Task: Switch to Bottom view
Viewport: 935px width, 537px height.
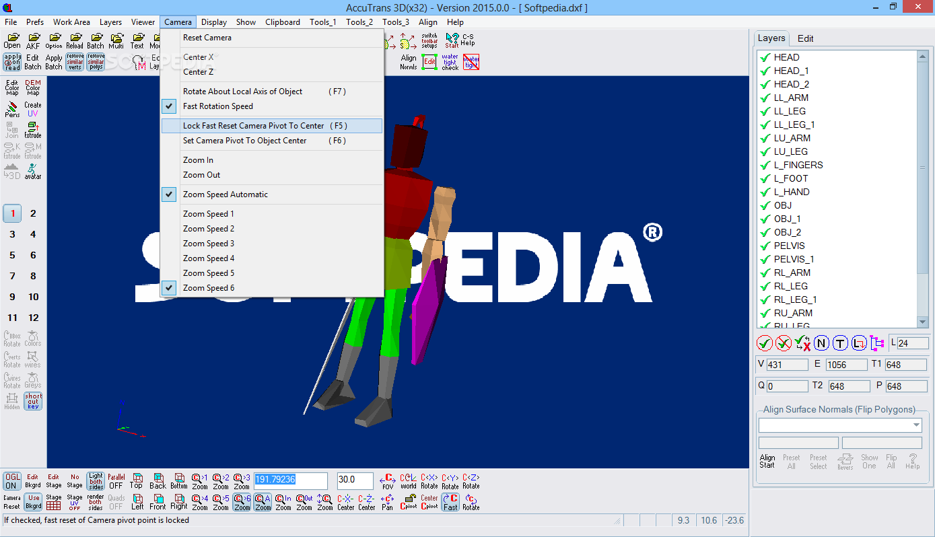Action: point(179,480)
